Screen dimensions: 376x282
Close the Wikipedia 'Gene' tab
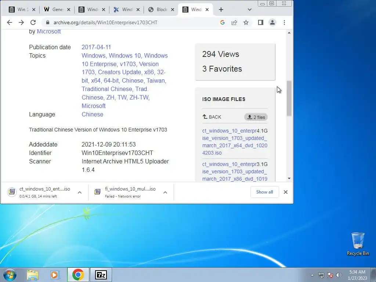pos(69,10)
